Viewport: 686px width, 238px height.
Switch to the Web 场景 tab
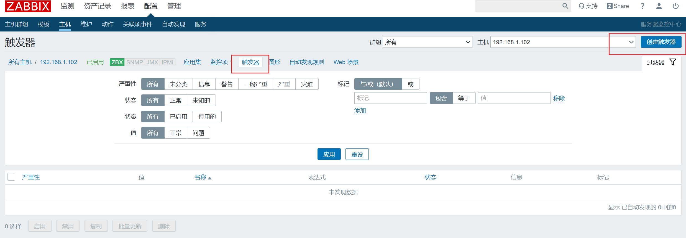346,62
